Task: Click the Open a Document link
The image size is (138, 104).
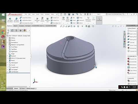Action: pos(132,34)
